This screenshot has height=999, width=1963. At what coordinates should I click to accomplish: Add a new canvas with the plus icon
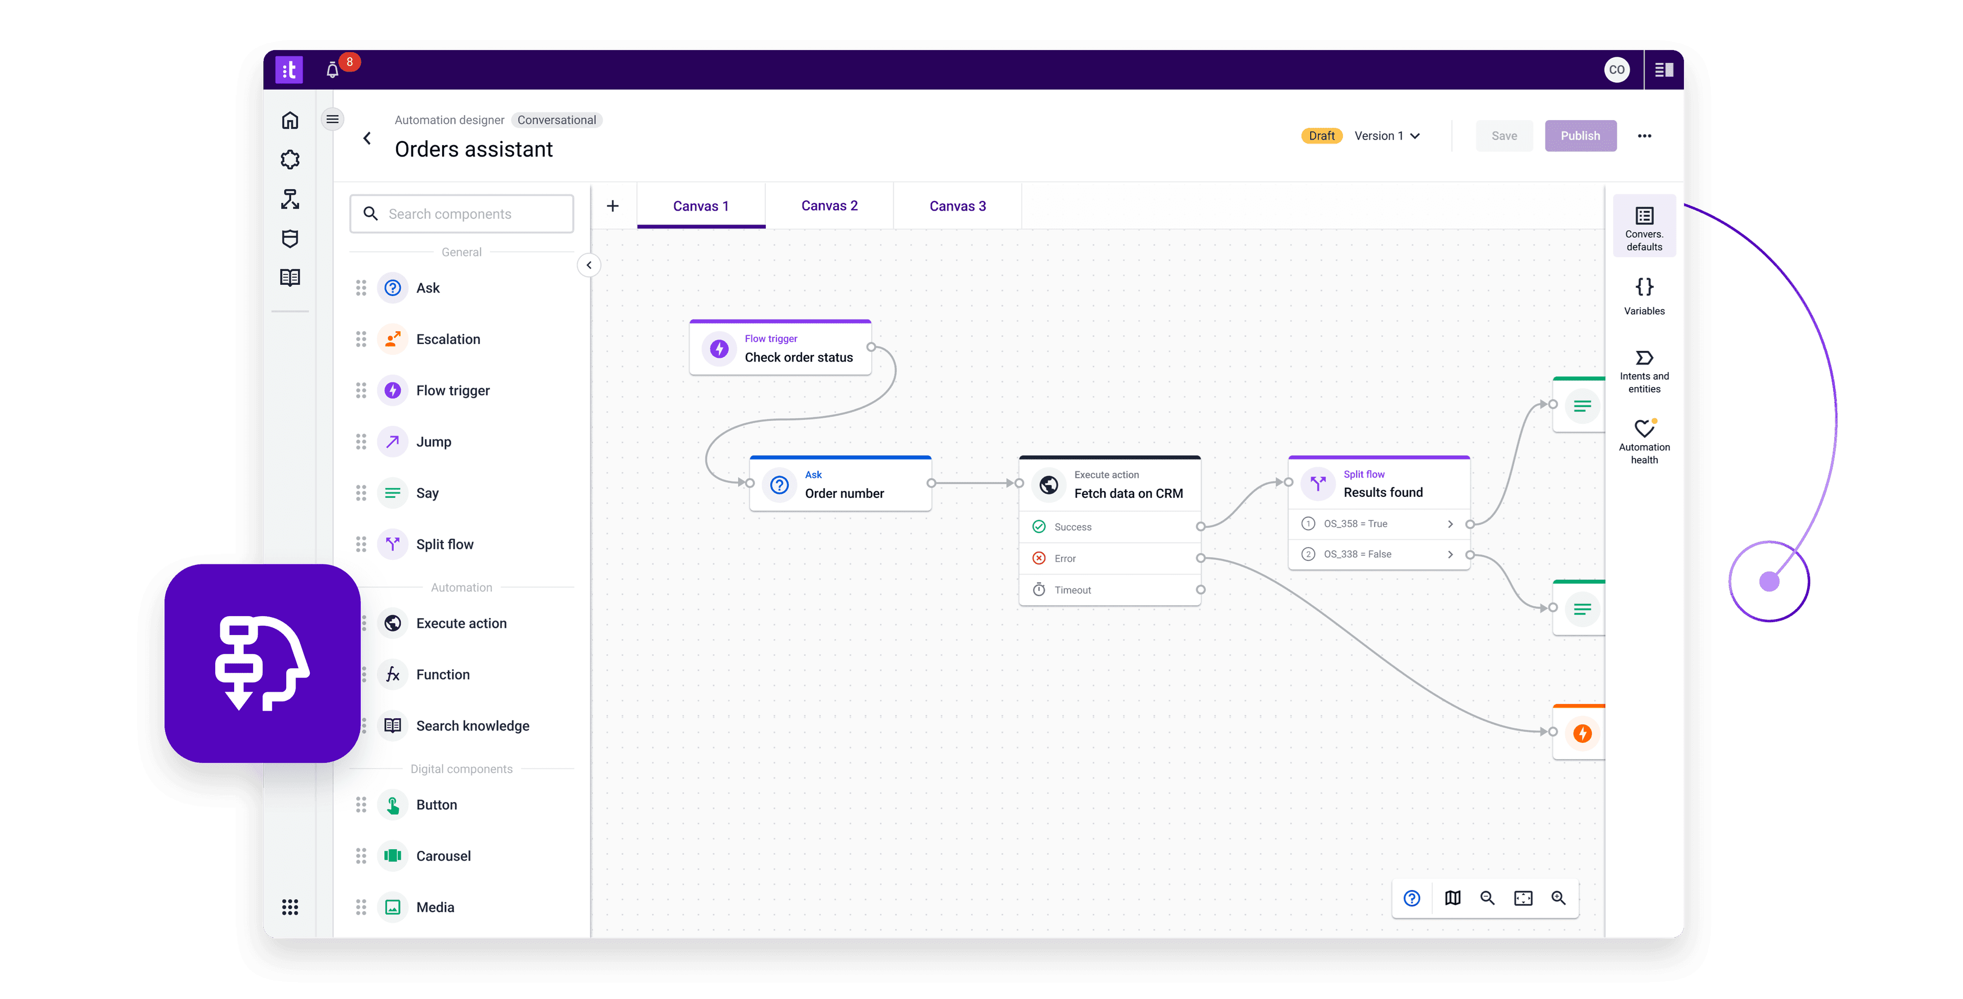tap(613, 207)
